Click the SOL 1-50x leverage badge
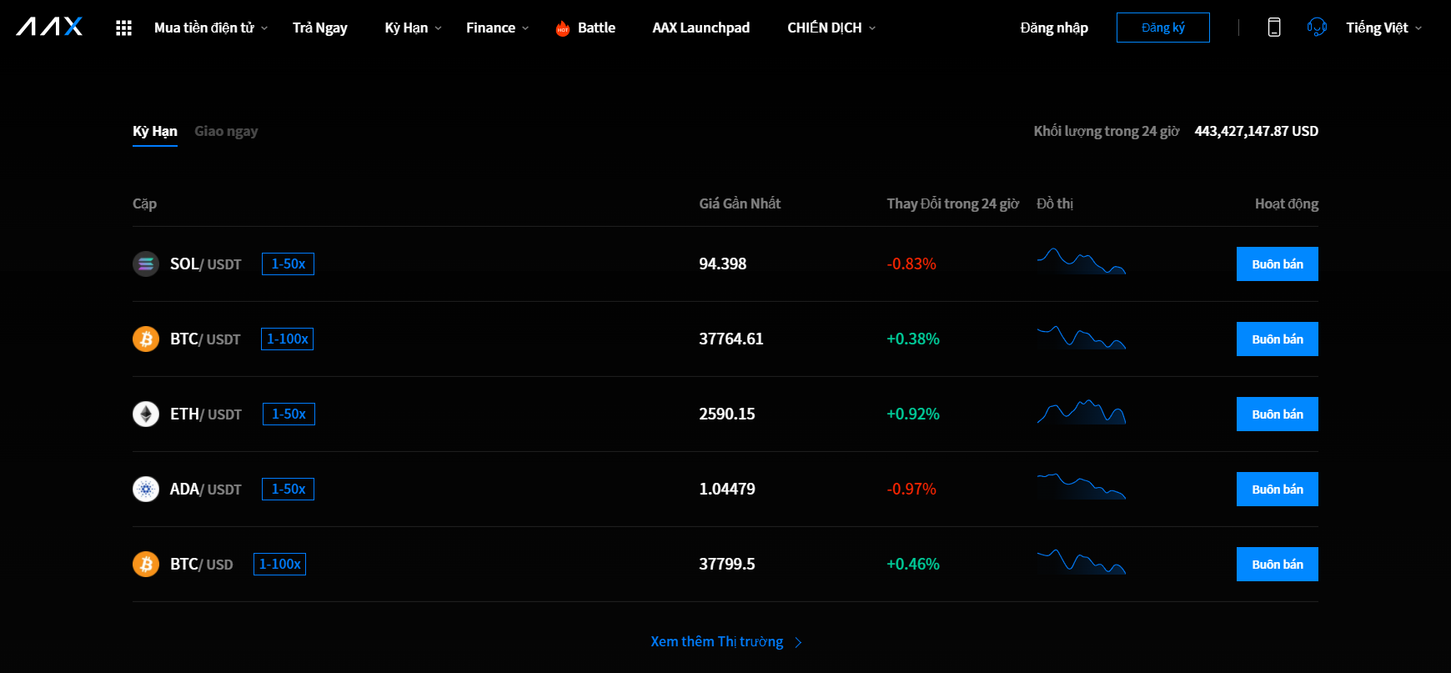1451x673 pixels. [x=288, y=264]
